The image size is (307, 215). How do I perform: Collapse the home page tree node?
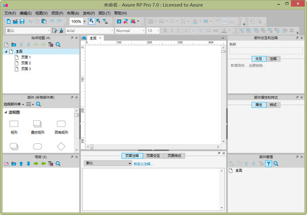6,52
